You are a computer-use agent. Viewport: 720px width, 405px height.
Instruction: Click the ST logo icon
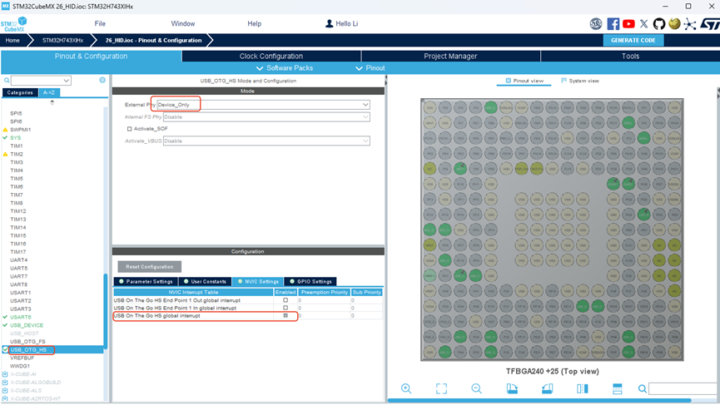click(710, 24)
